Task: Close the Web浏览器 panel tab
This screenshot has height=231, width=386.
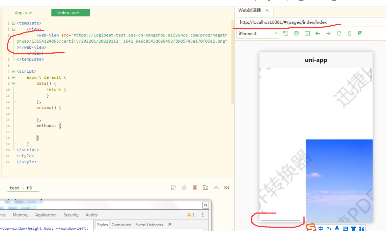Action: click(x=267, y=10)
